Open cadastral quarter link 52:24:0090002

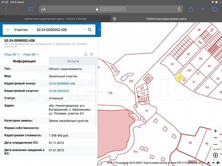point(59,91)
